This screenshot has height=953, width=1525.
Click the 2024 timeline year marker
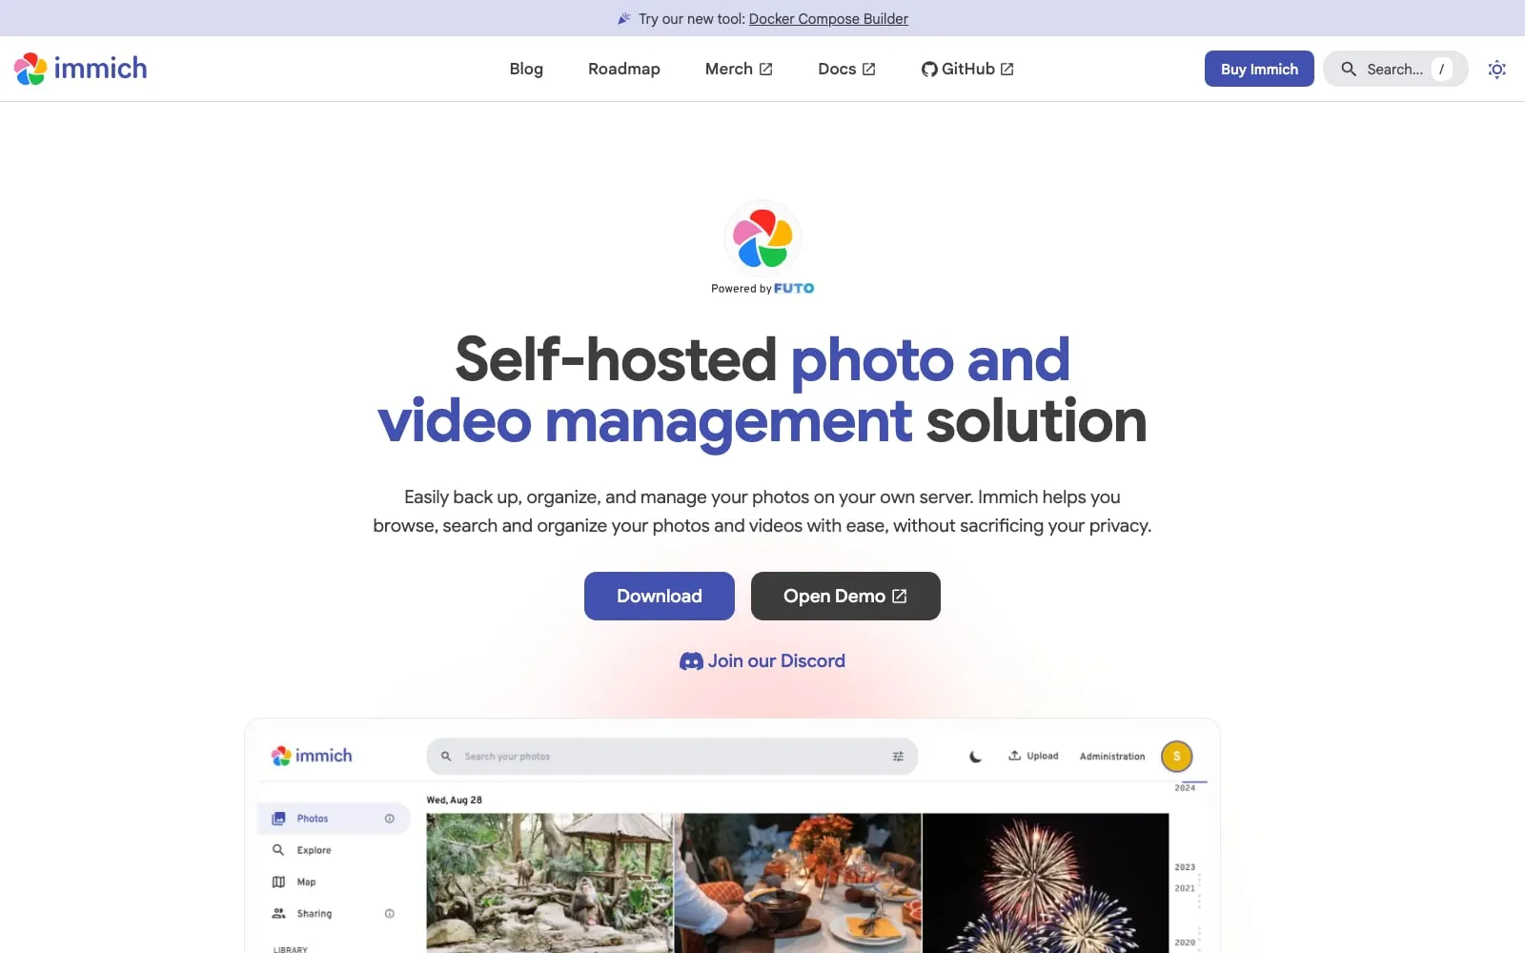click(x=1185, y=787)
